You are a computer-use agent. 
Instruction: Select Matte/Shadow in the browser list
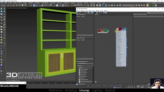(84, 76)
